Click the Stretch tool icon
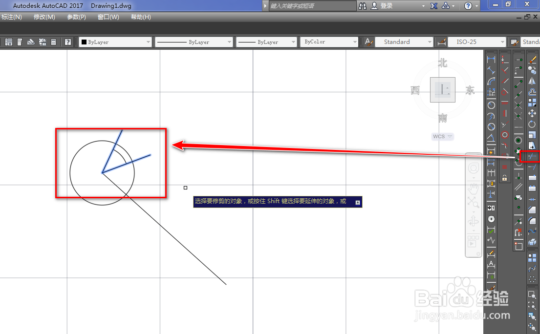Screen dimensions: 540x334 click(532, 146)
